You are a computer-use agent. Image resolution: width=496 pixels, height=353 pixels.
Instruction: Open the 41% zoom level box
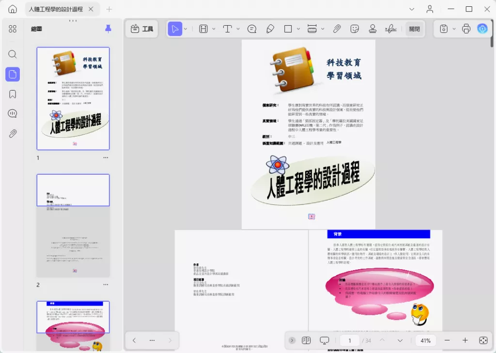425,340
